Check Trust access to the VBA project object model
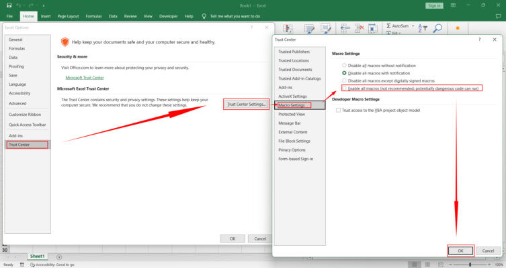506x268 pixels. pos(338,110)
